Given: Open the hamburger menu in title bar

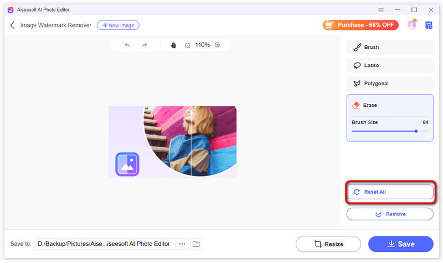Looking at the screenshot, I should (x=381, y=10).
